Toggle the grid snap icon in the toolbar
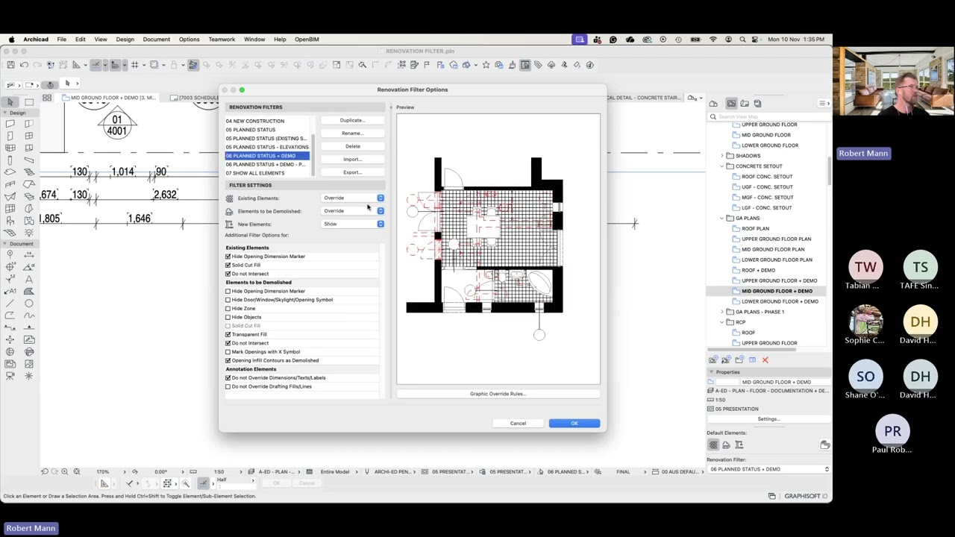The width and height of the screenshot is (955, 537). 135,65
